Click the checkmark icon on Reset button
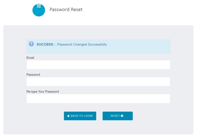197x138 pixels. (122, 116)
